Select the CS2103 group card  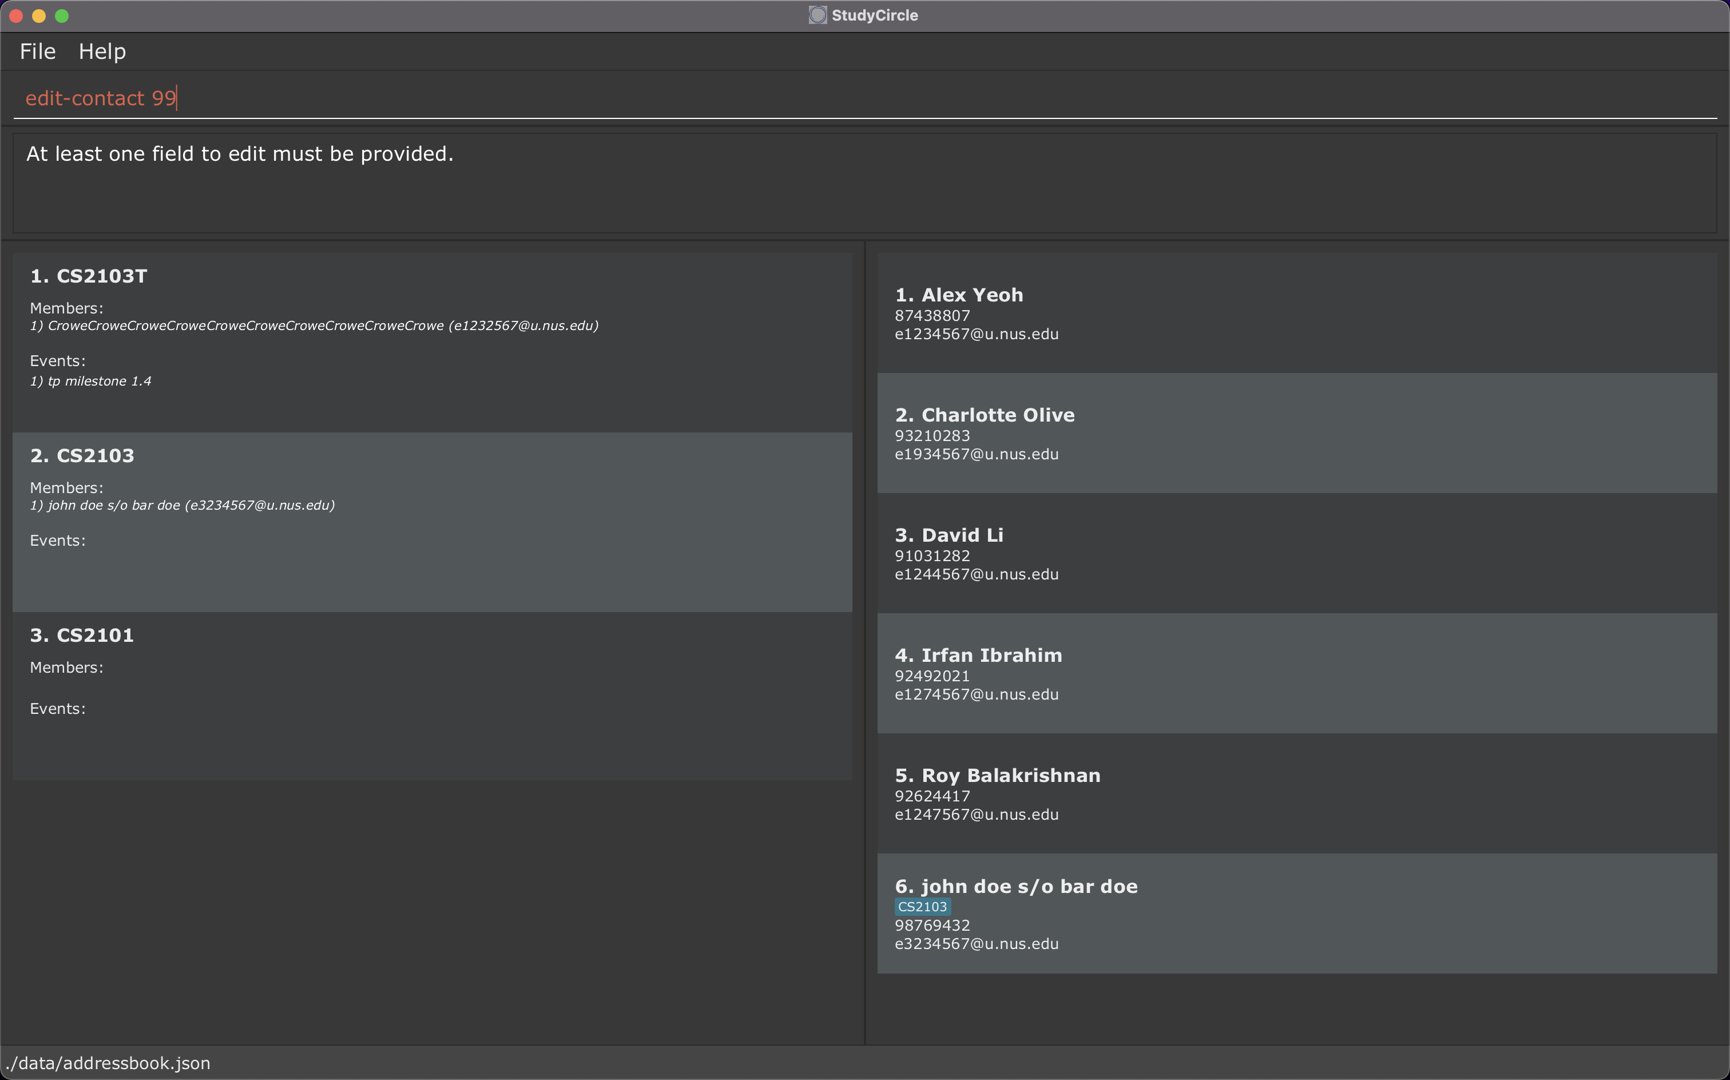pyautogui.click(x=431, y=522)
